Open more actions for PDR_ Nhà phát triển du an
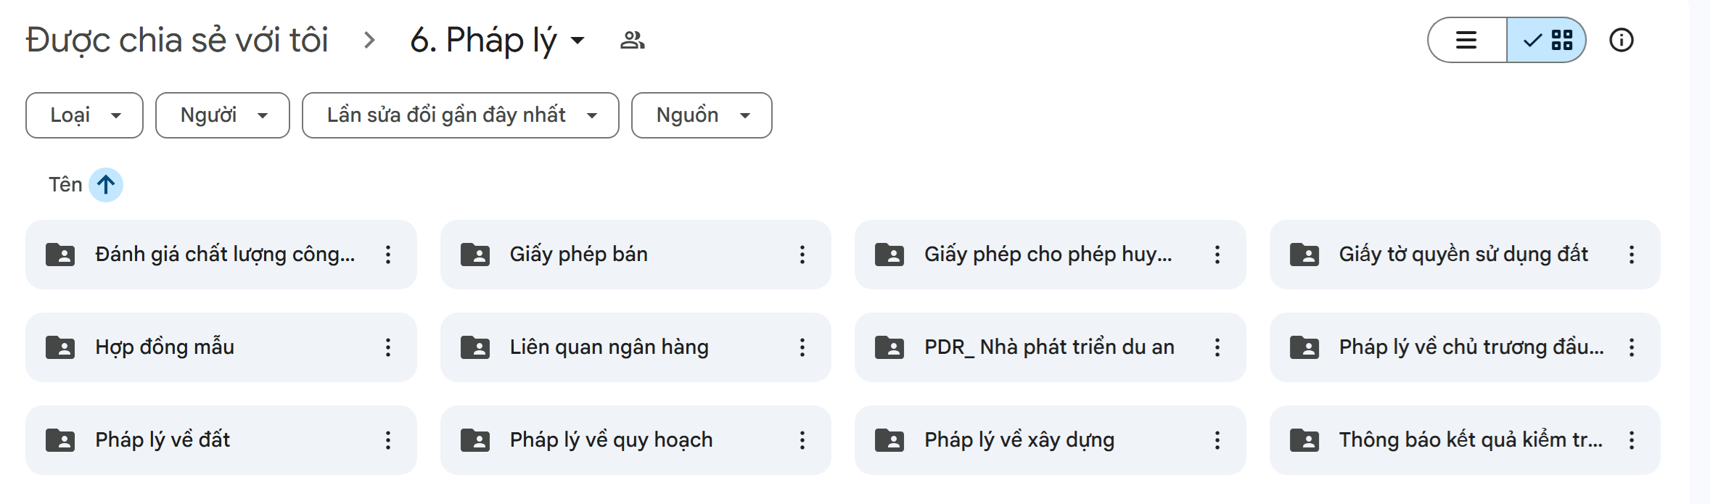This screenshot has width=1710, height=504. (x=1217, y=347)
